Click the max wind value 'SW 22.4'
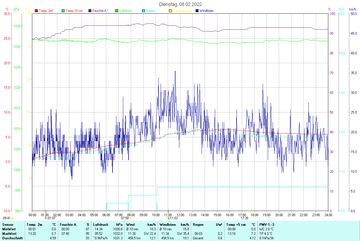This screenshot has width=360, height=241. [x=150, y=234]
